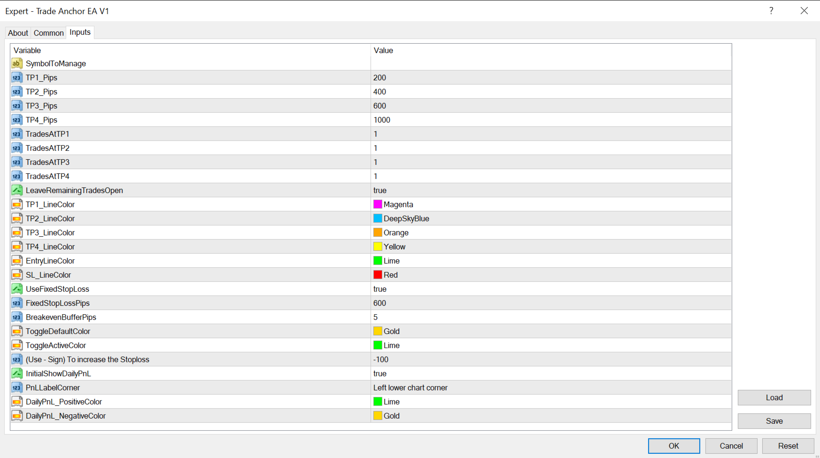
Task: Click the boolean icon beside UseFixedStopLoss
Action: 17,289
